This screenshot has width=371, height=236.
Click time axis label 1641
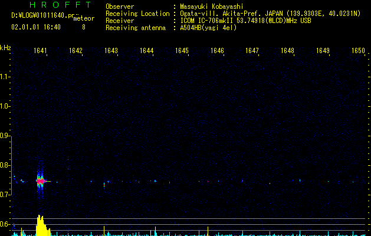[40, 51]
